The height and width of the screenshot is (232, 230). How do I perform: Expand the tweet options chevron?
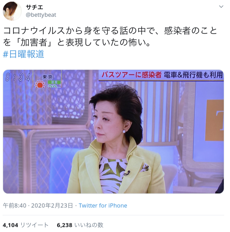tap(221, 7)
